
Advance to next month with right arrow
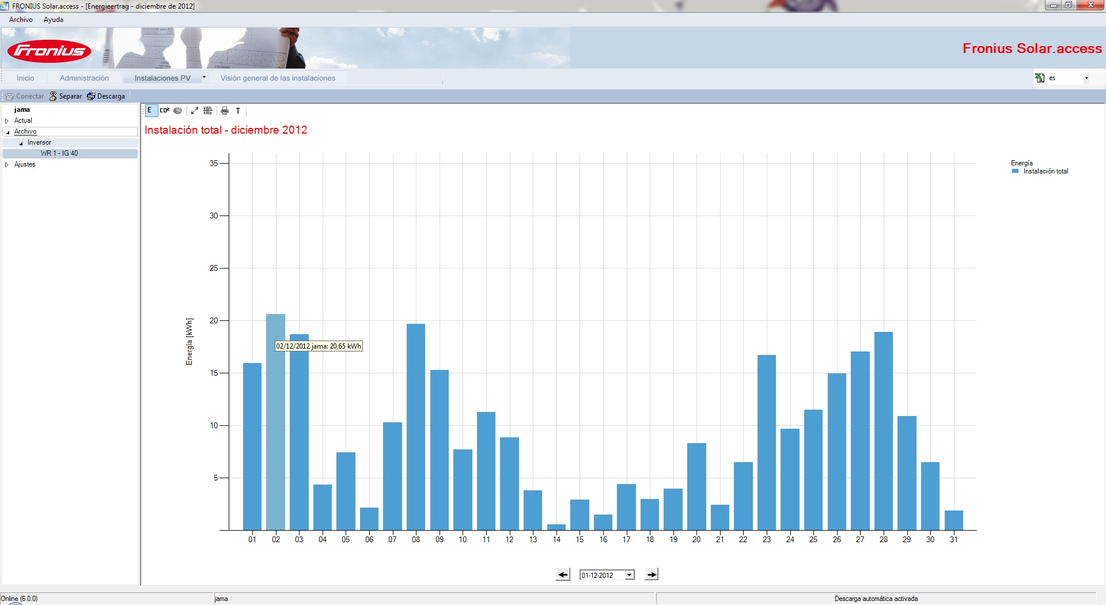point(652,574)
